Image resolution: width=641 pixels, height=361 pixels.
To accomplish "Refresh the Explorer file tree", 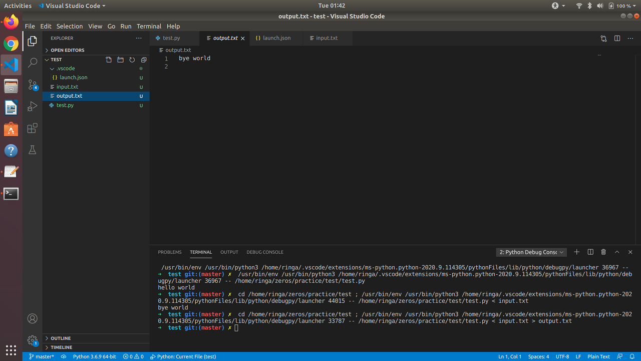I will pyautogui.click(x=132, y=60).
